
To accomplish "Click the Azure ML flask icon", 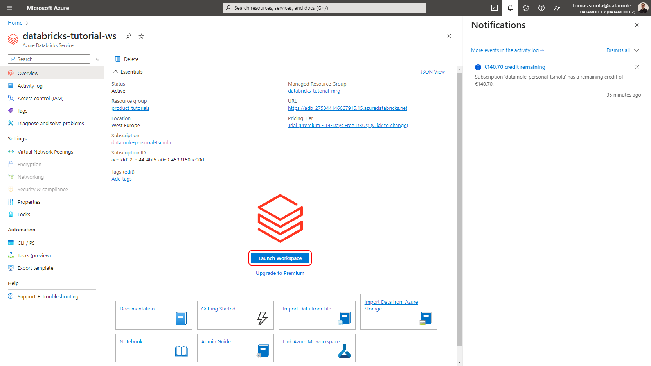I will click(x=344, y=351).
